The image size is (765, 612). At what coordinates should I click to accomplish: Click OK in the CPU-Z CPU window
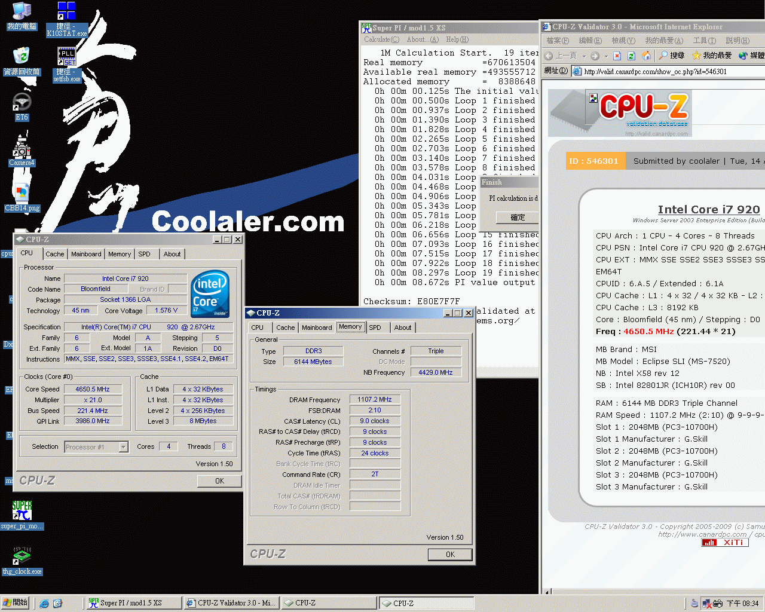tap(219, 481)
